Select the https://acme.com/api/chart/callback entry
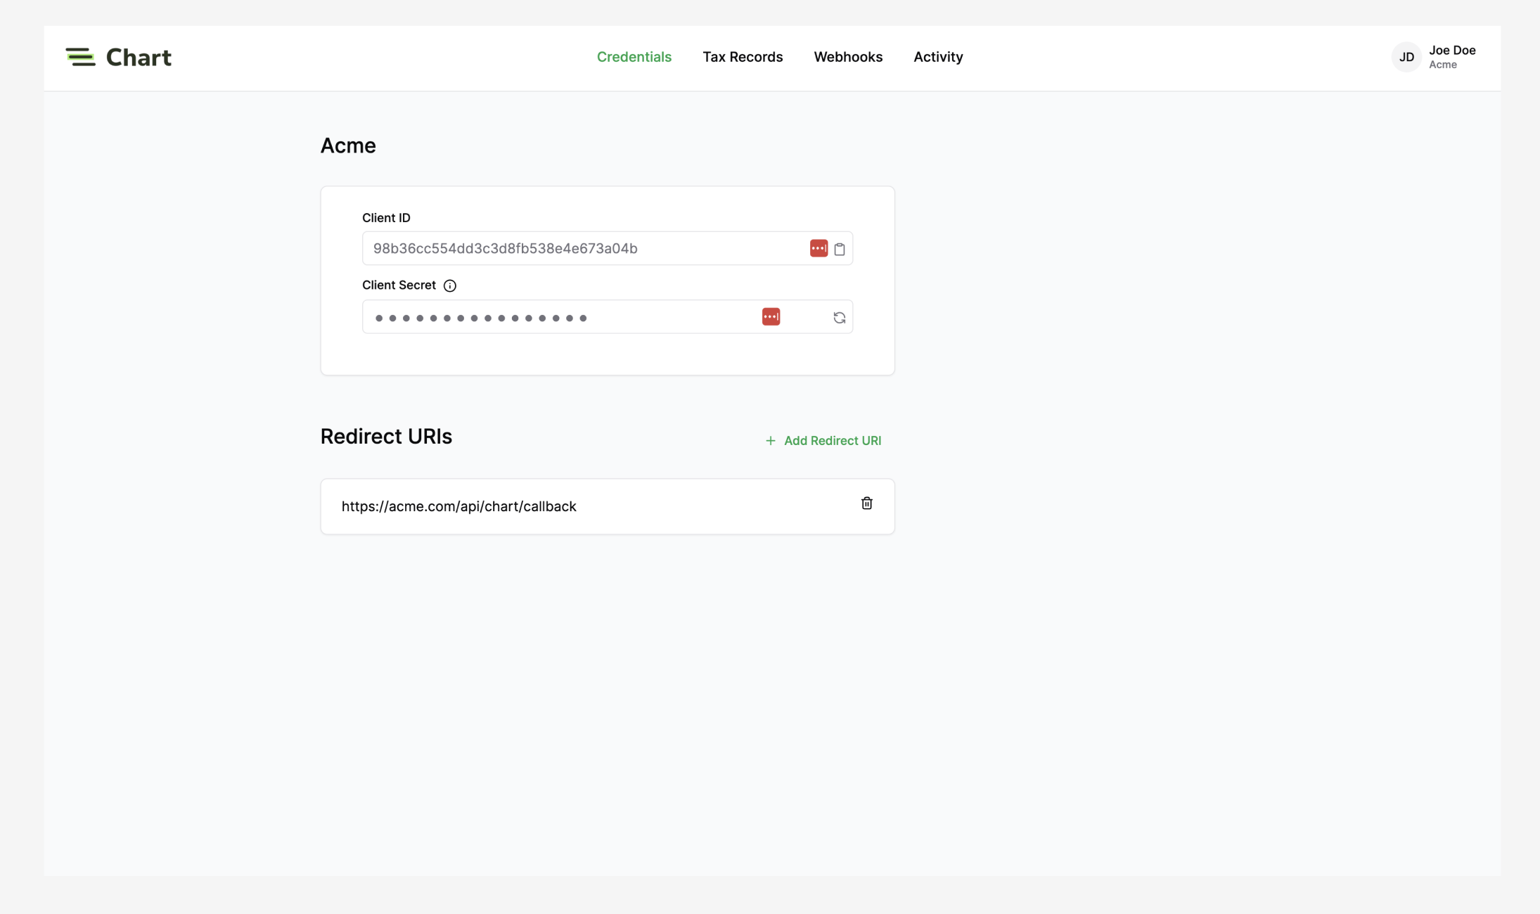Viewport: 1540px width, 914px height. pos(458,507)
